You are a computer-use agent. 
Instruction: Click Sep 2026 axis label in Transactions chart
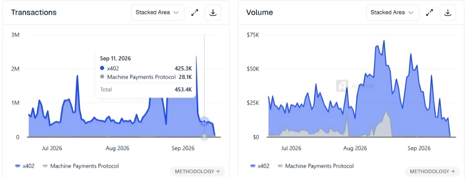(183, 148)
